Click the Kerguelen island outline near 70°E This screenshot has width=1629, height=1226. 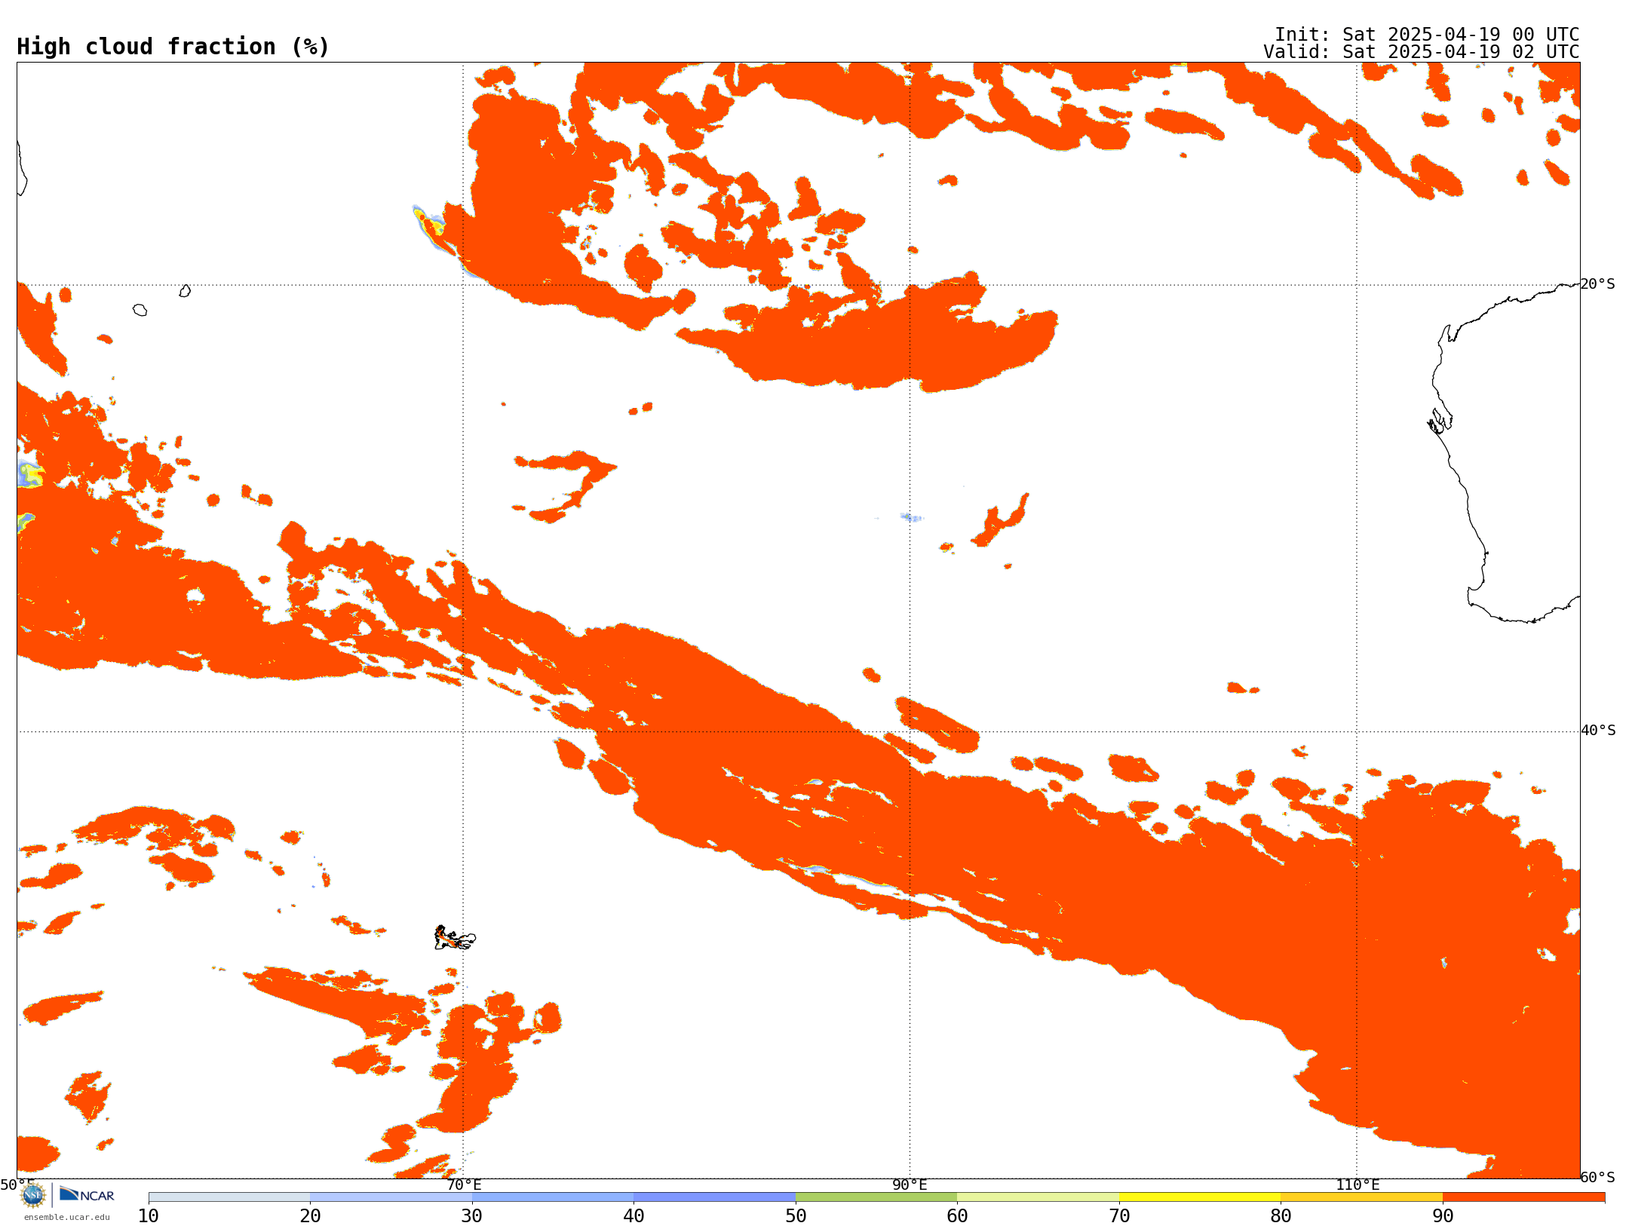click(x=455, y=938)
